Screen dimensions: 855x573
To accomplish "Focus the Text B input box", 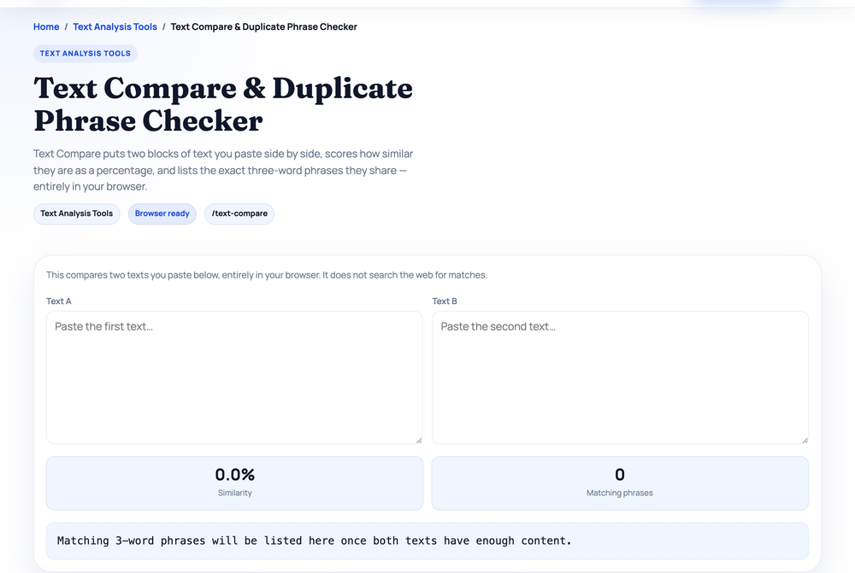I will point(620,377).
